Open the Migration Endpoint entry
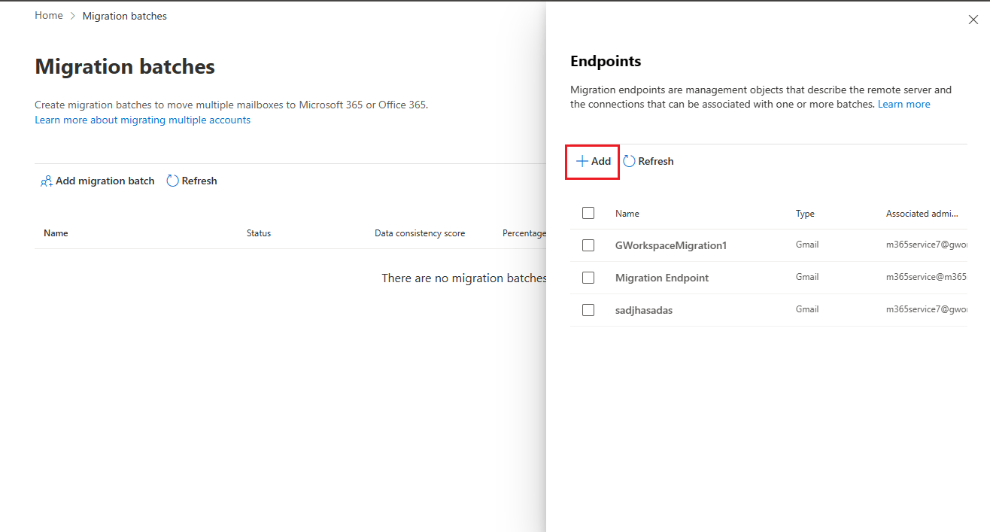 (661, 277)
